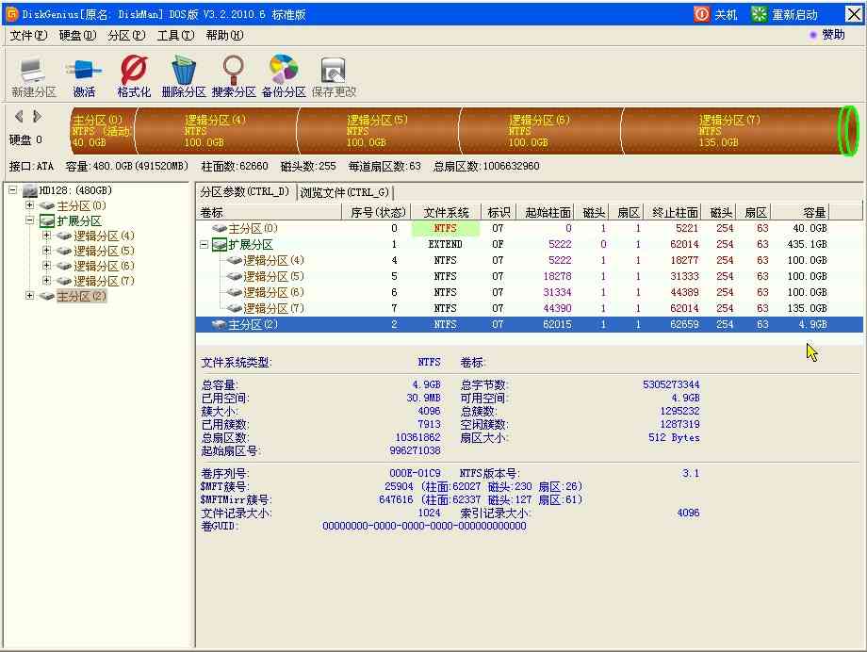Click drive icon of 主分区(2) in tree
Viewport: 867px width, 652px height.
pos(47,297)
